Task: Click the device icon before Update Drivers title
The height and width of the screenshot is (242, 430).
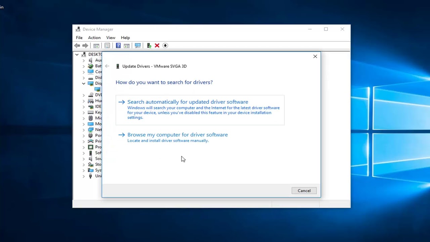Action: tap(118, 66)
